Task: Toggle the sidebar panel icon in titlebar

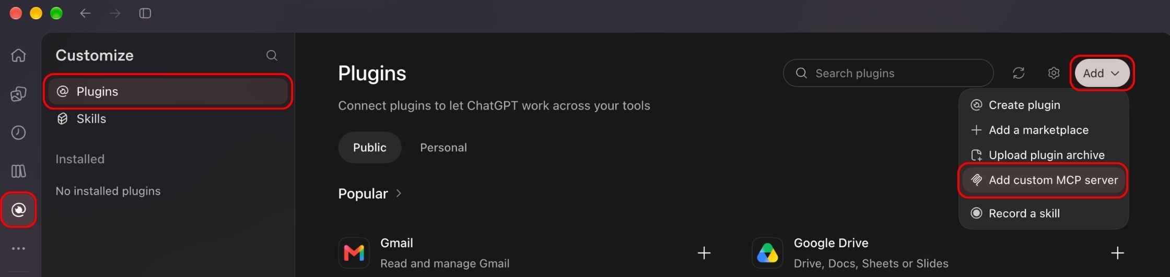Action: pyautogui.click(x=145, y=14)
